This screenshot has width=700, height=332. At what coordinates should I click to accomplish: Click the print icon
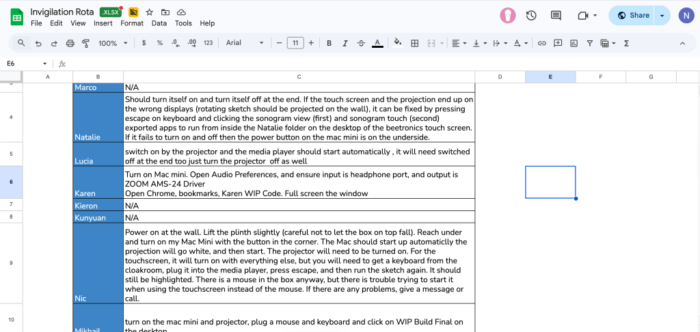[70, 43]
